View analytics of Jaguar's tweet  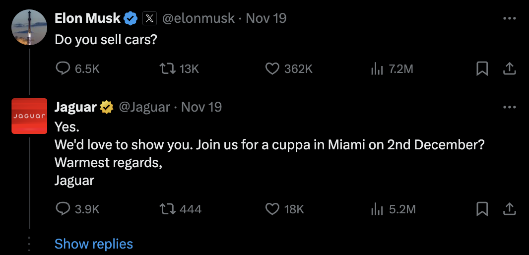pos(378,209)
